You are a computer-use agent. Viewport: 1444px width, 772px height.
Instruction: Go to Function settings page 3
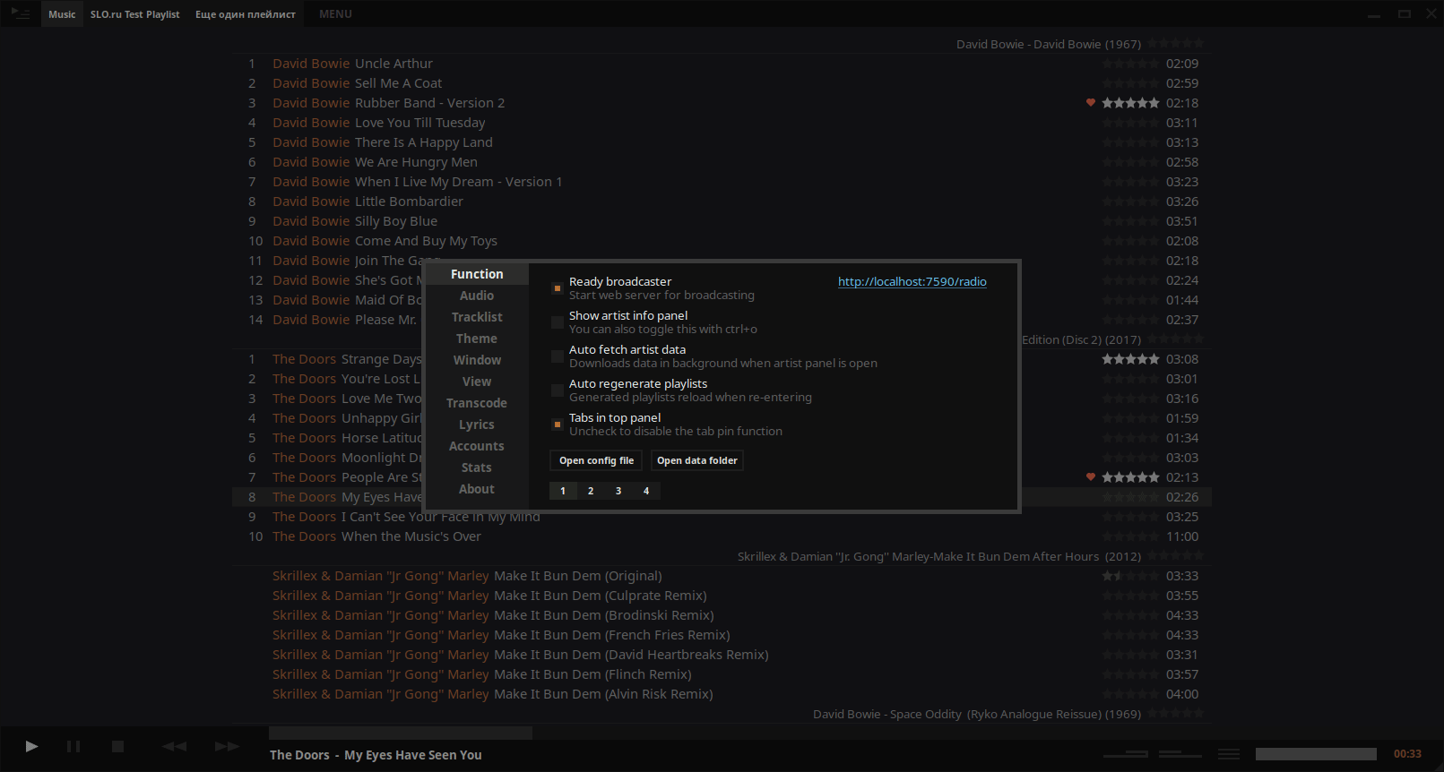pyautogui.click(x=618, y=491)
